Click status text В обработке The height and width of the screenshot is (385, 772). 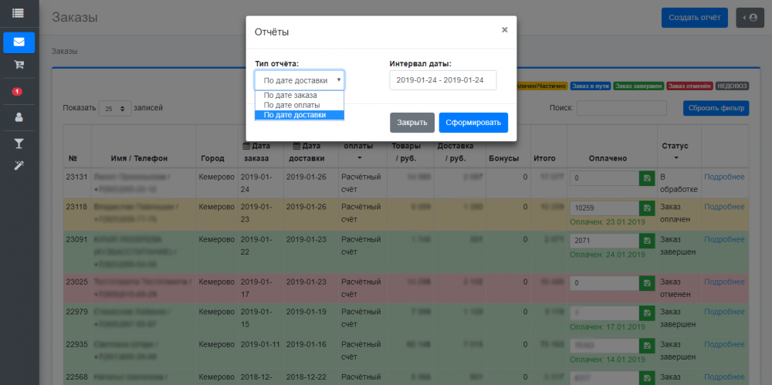tap(679, 183)
